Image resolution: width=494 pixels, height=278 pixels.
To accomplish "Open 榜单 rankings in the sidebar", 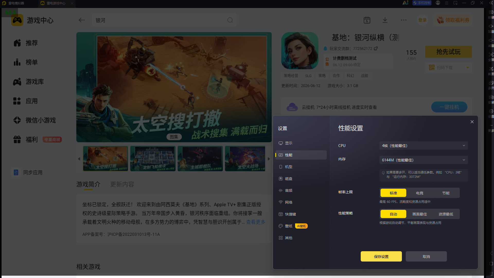I will coord(26,62).
